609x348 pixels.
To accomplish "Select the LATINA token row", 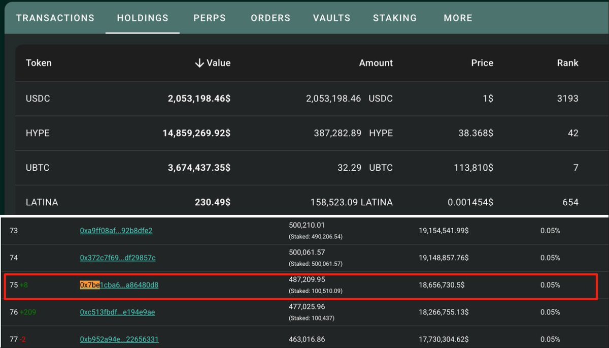I will click(x=312, y=201).
